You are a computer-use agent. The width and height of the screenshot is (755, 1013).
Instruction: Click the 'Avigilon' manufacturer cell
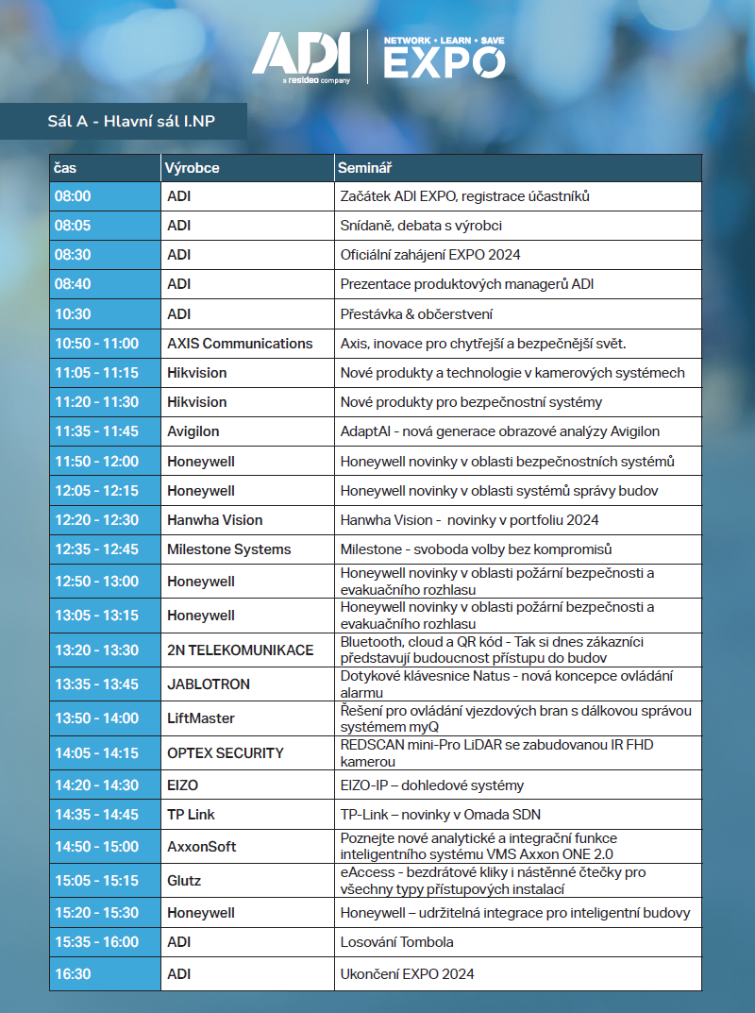click(247, 431)
